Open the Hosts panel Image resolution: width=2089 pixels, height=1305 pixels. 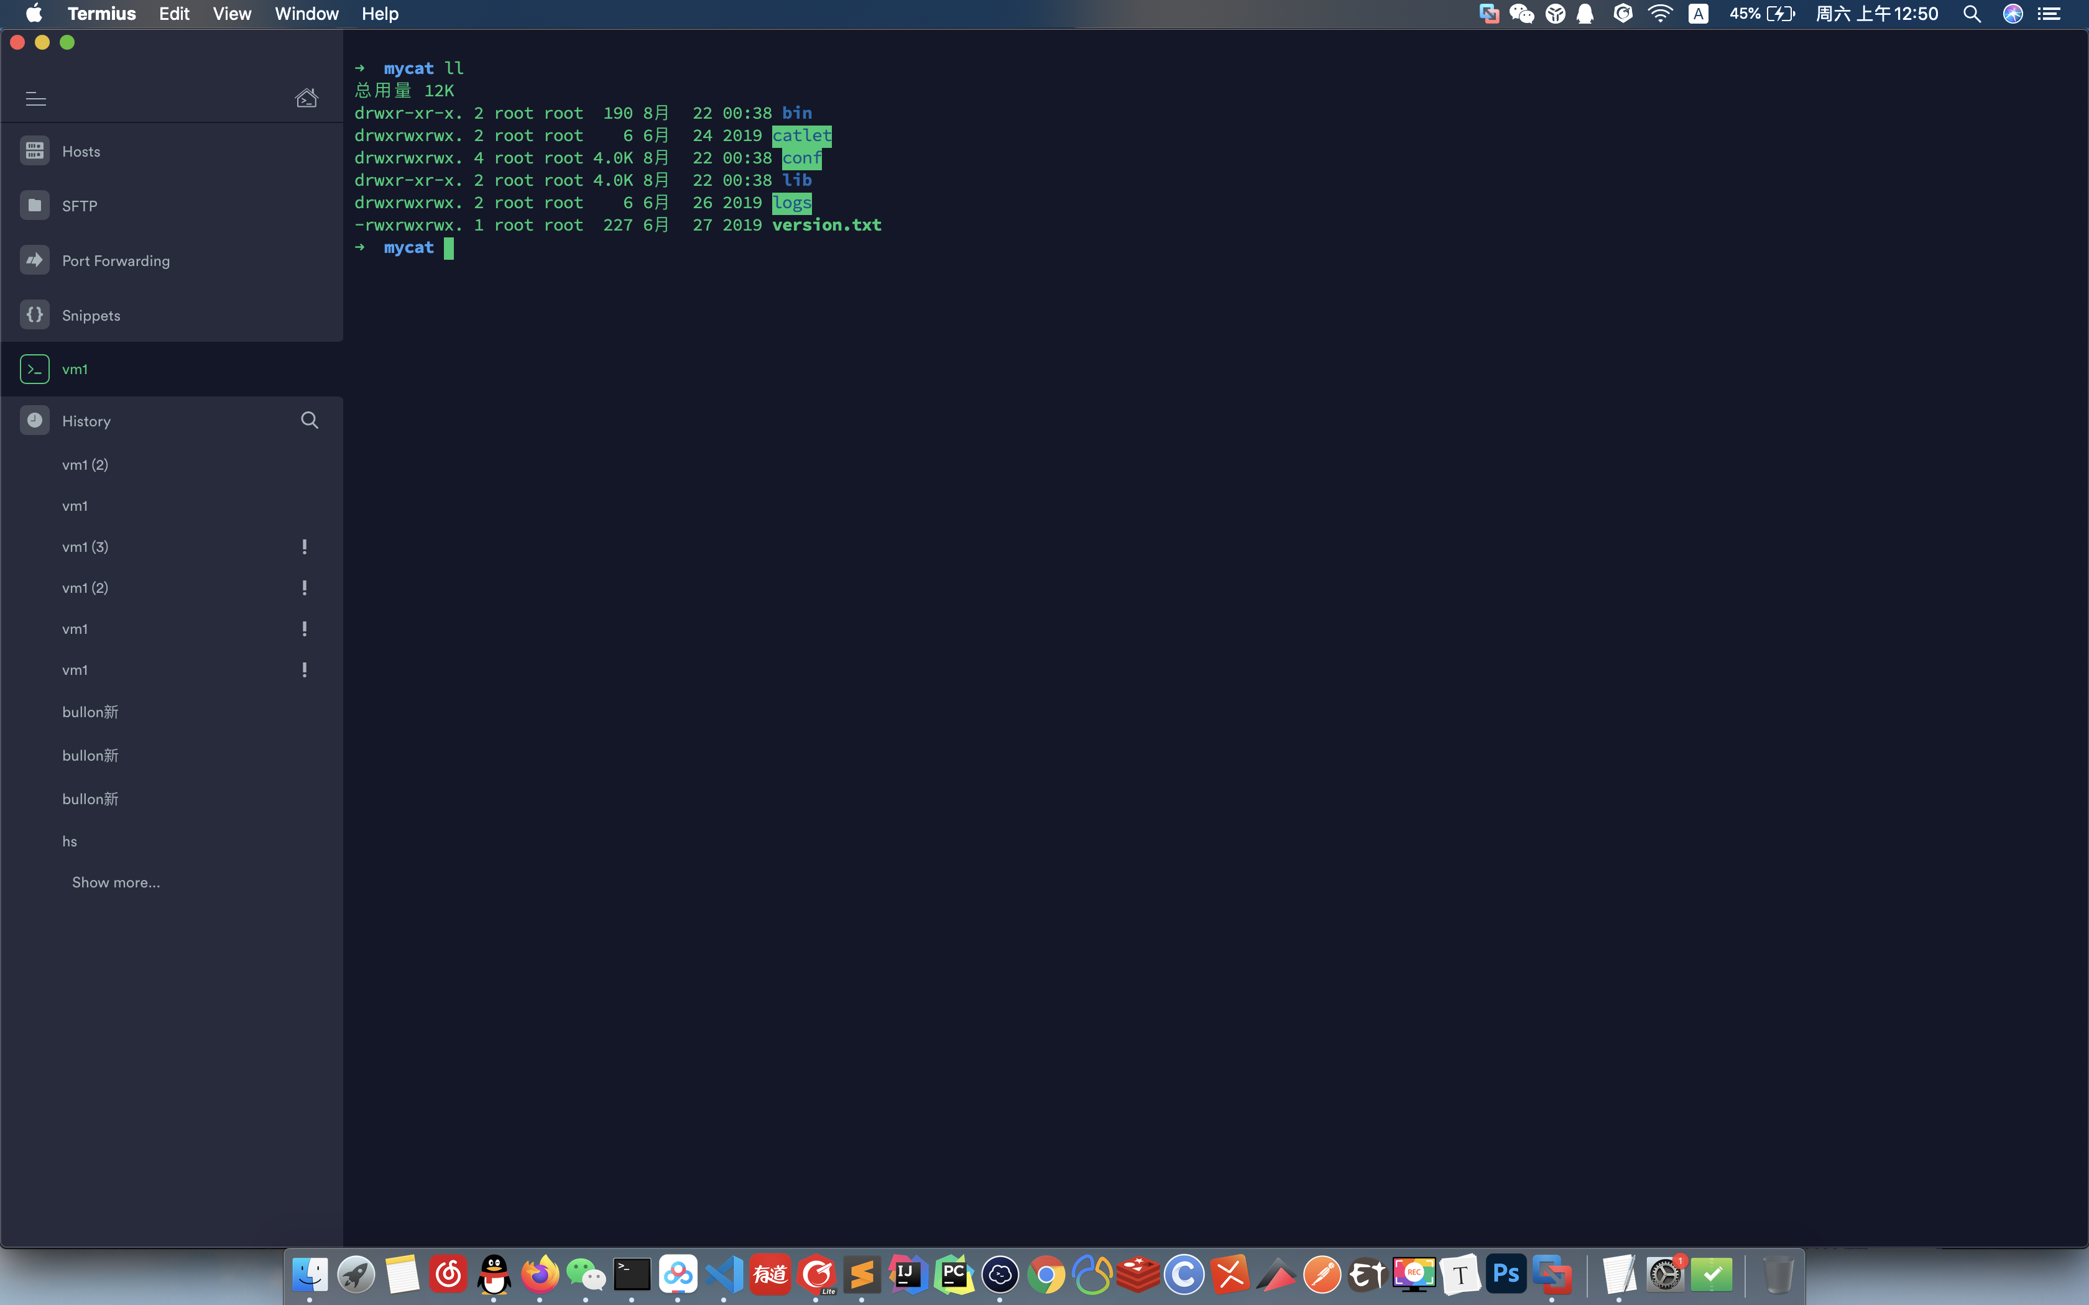tap(80, 150)
